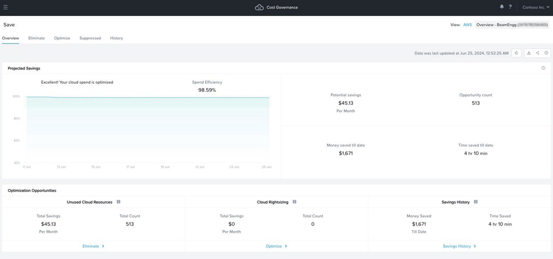Switch to the Suppressed tab

90,38
